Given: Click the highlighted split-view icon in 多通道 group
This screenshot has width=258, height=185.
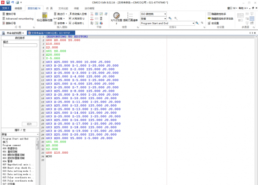Looking at the screenshot, I should 252,18.
